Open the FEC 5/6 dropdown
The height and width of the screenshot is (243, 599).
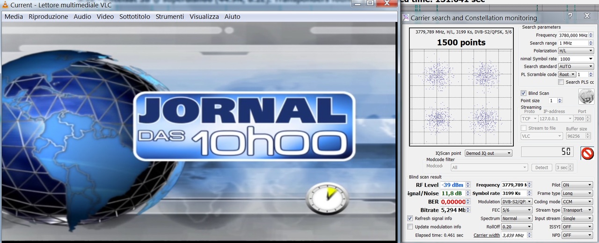pos(517,210)
